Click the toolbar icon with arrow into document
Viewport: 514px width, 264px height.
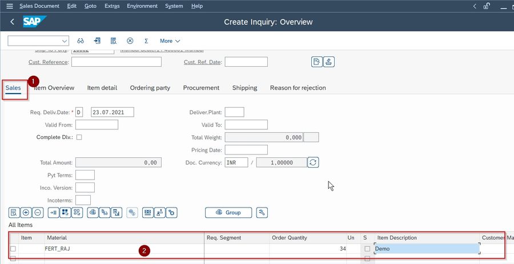click(x=97, y=41)
